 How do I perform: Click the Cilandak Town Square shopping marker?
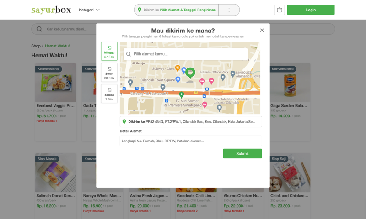tap(178, 79)
